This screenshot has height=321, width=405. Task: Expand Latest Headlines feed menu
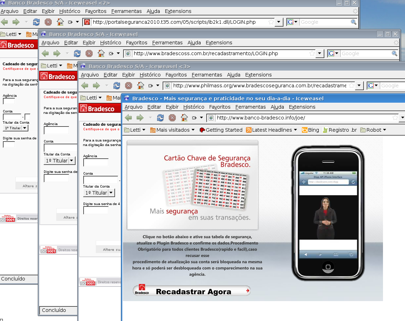(x=272, y=130)
